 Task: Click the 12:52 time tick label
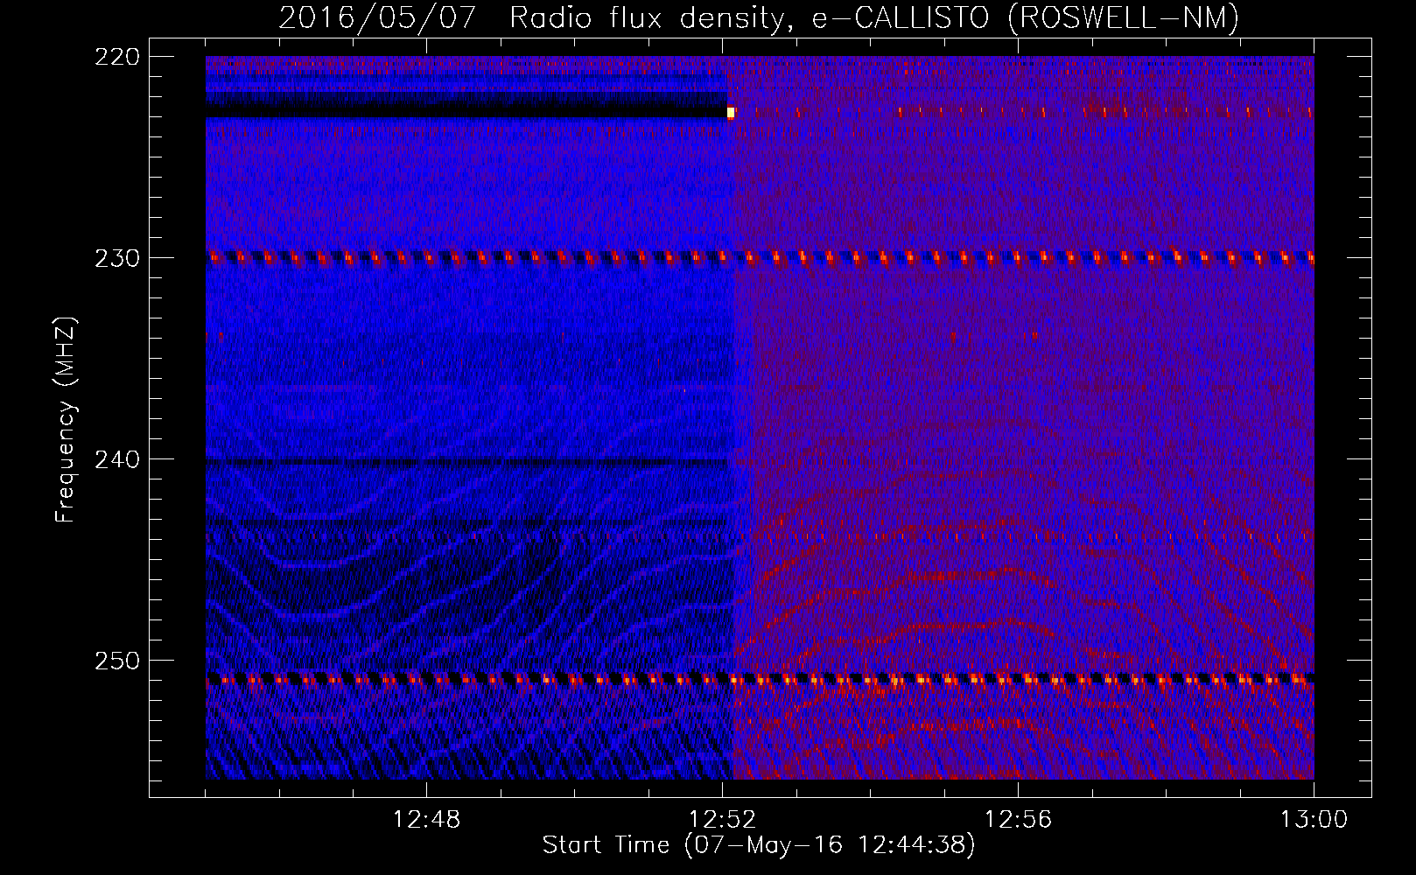point(722,820)
